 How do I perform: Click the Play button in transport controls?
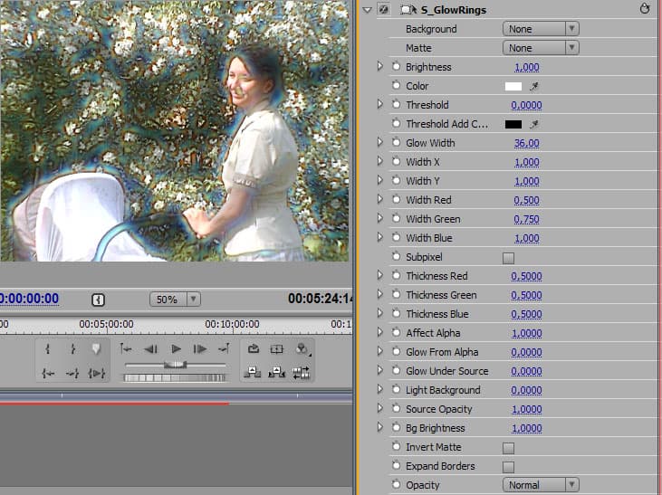[x=177, y=348]
